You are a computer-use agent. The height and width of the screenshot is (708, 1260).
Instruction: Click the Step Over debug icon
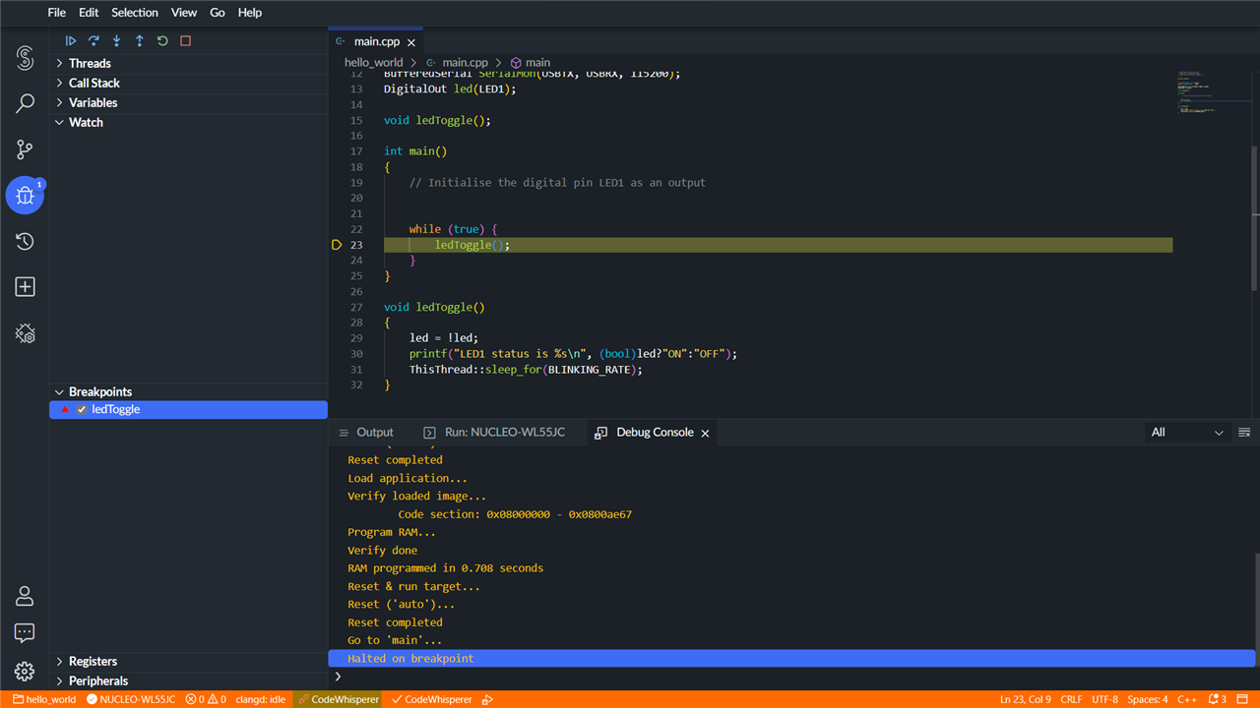pos(94,41)
